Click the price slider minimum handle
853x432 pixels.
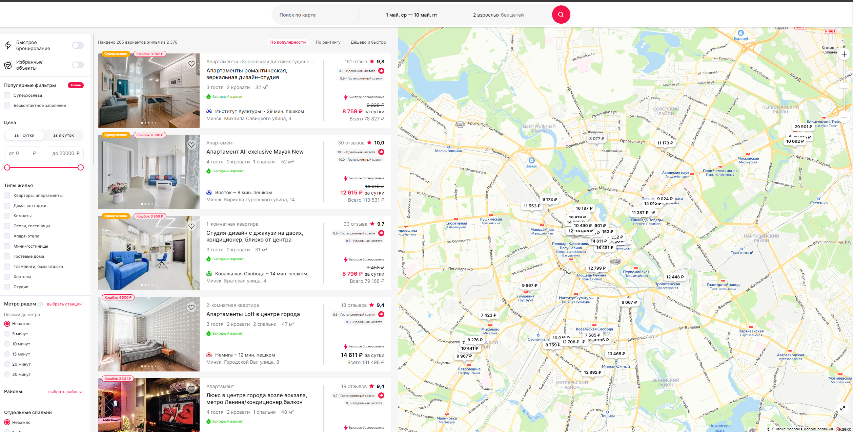pyautogui.click(x=7, y=167)
